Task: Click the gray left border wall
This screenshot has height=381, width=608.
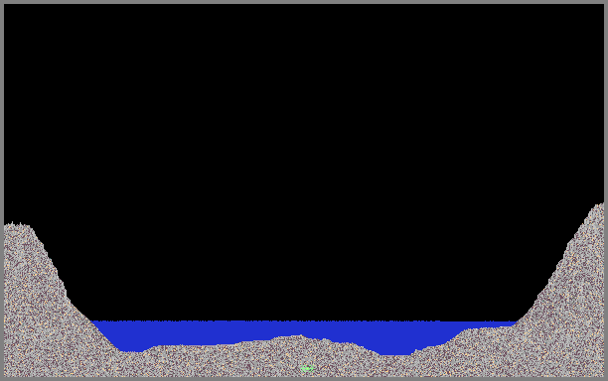Action: [x=2, y=190]
